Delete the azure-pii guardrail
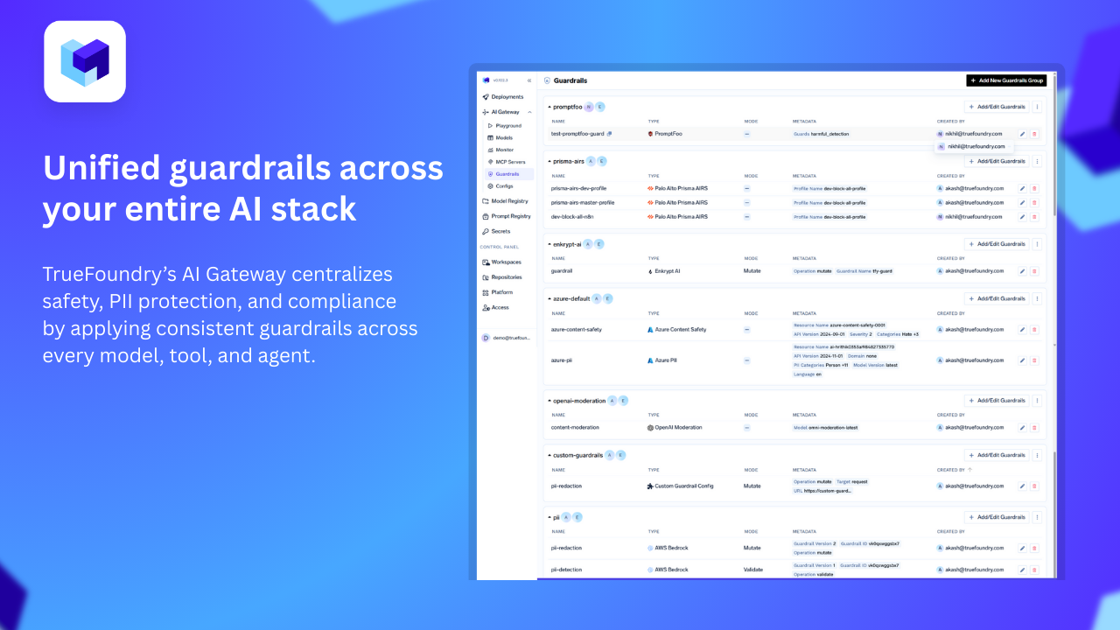The width and height of the screenshot is (1120, 630). click(x=1034, y=360)
